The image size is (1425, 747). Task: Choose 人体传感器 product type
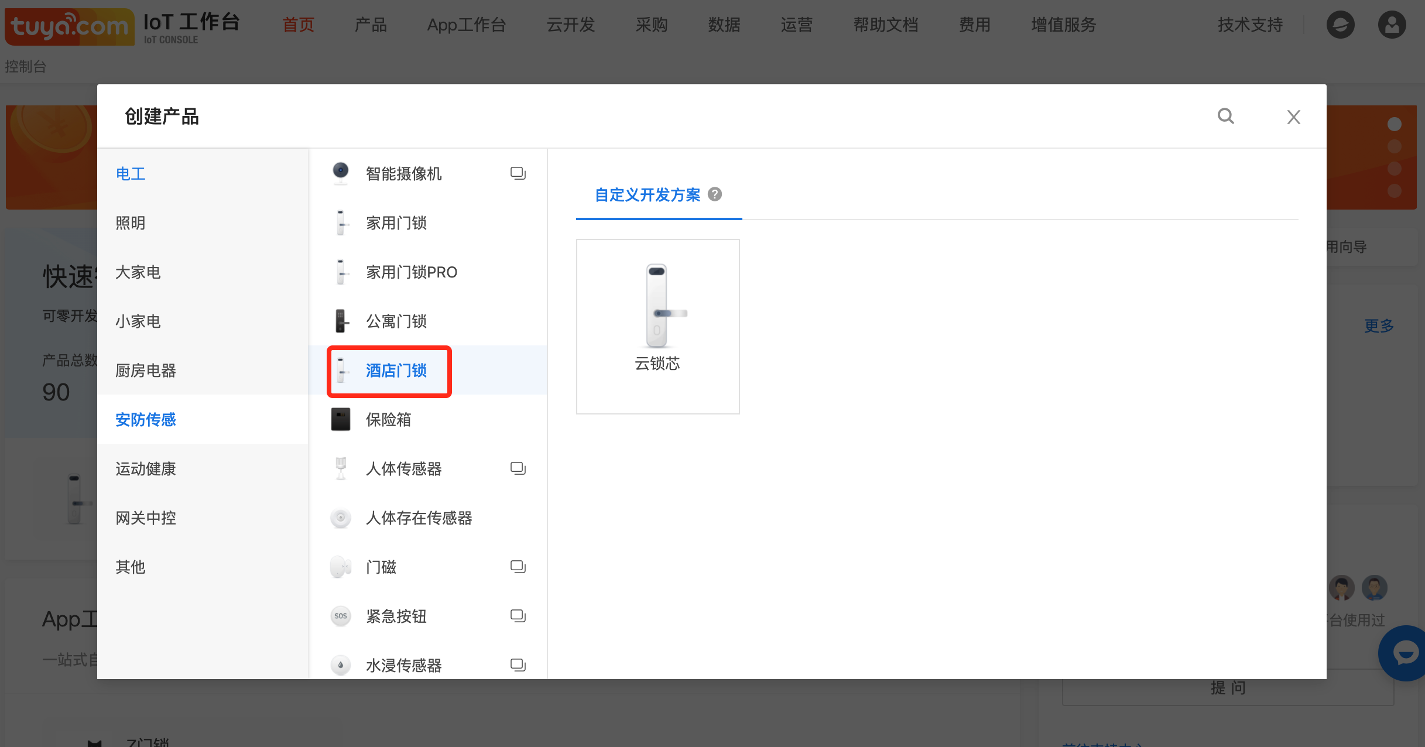[x=428, y=468]
